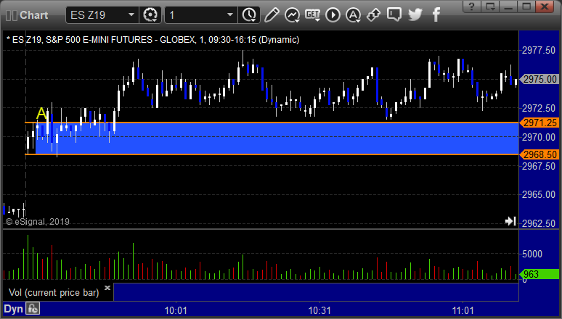Click the Chart title grip handle
This screenshot has height=319, width=562.
(12, 15)
